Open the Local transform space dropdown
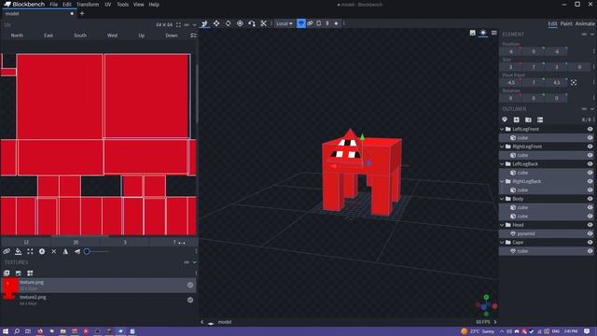Viewport: 597px width, 336px height. coord(285,23)
